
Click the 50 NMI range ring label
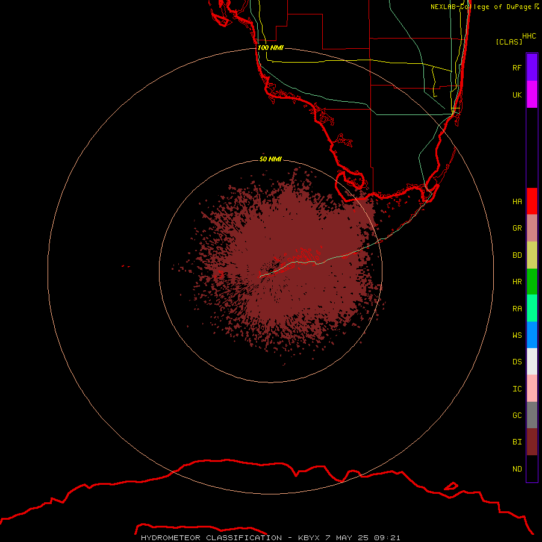click(x=270, y=159)
